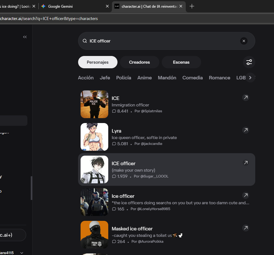The height and width of the screenshot is (255, 274).
Task: Filter by the Policía category tag
Action: click(x=124, y=78)
